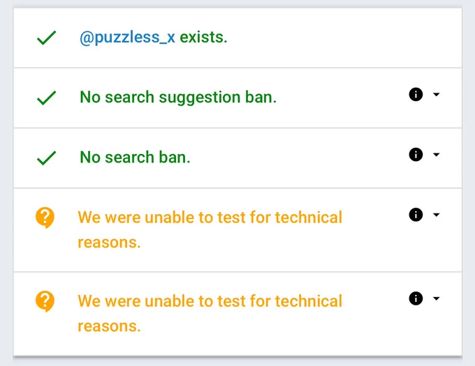Select the No search ban result text
The height and width of the screenshot is (366, 475).
coord(135,158)
